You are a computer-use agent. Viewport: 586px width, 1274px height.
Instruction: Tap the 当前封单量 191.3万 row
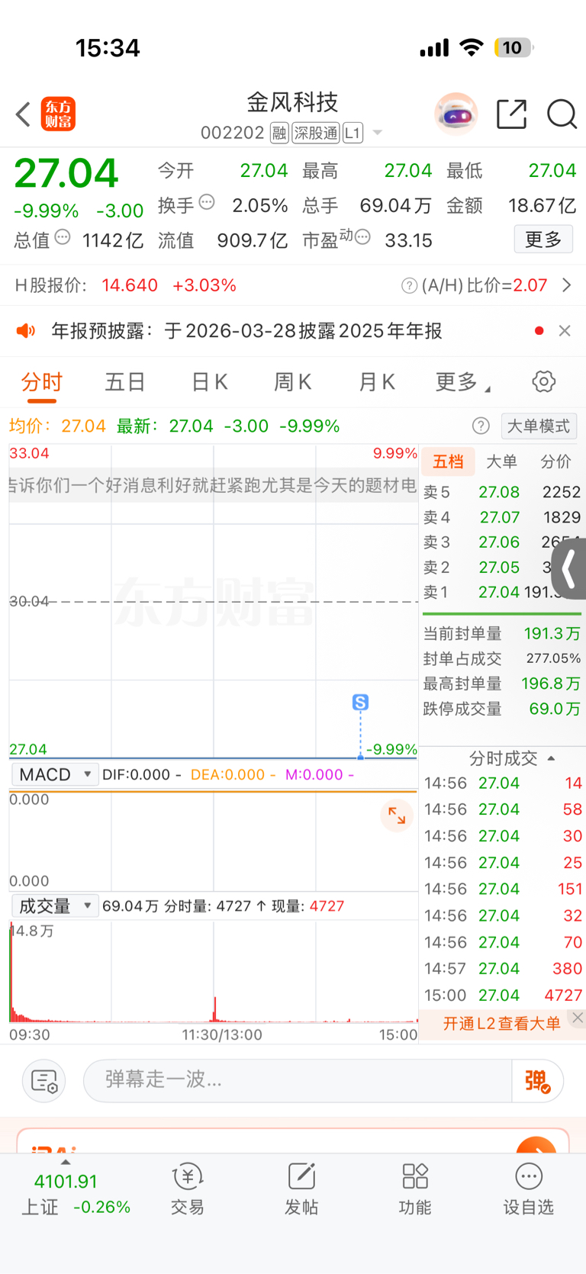click(x=501, y=634)
